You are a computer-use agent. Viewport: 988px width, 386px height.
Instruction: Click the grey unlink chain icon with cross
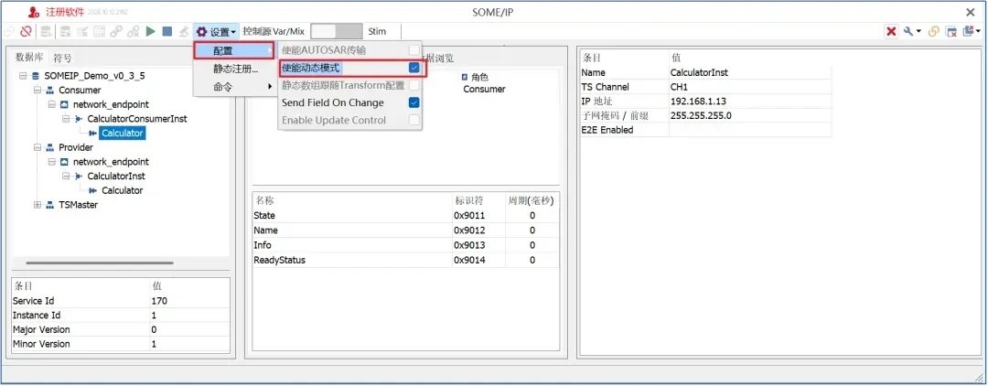pos(133,31)
